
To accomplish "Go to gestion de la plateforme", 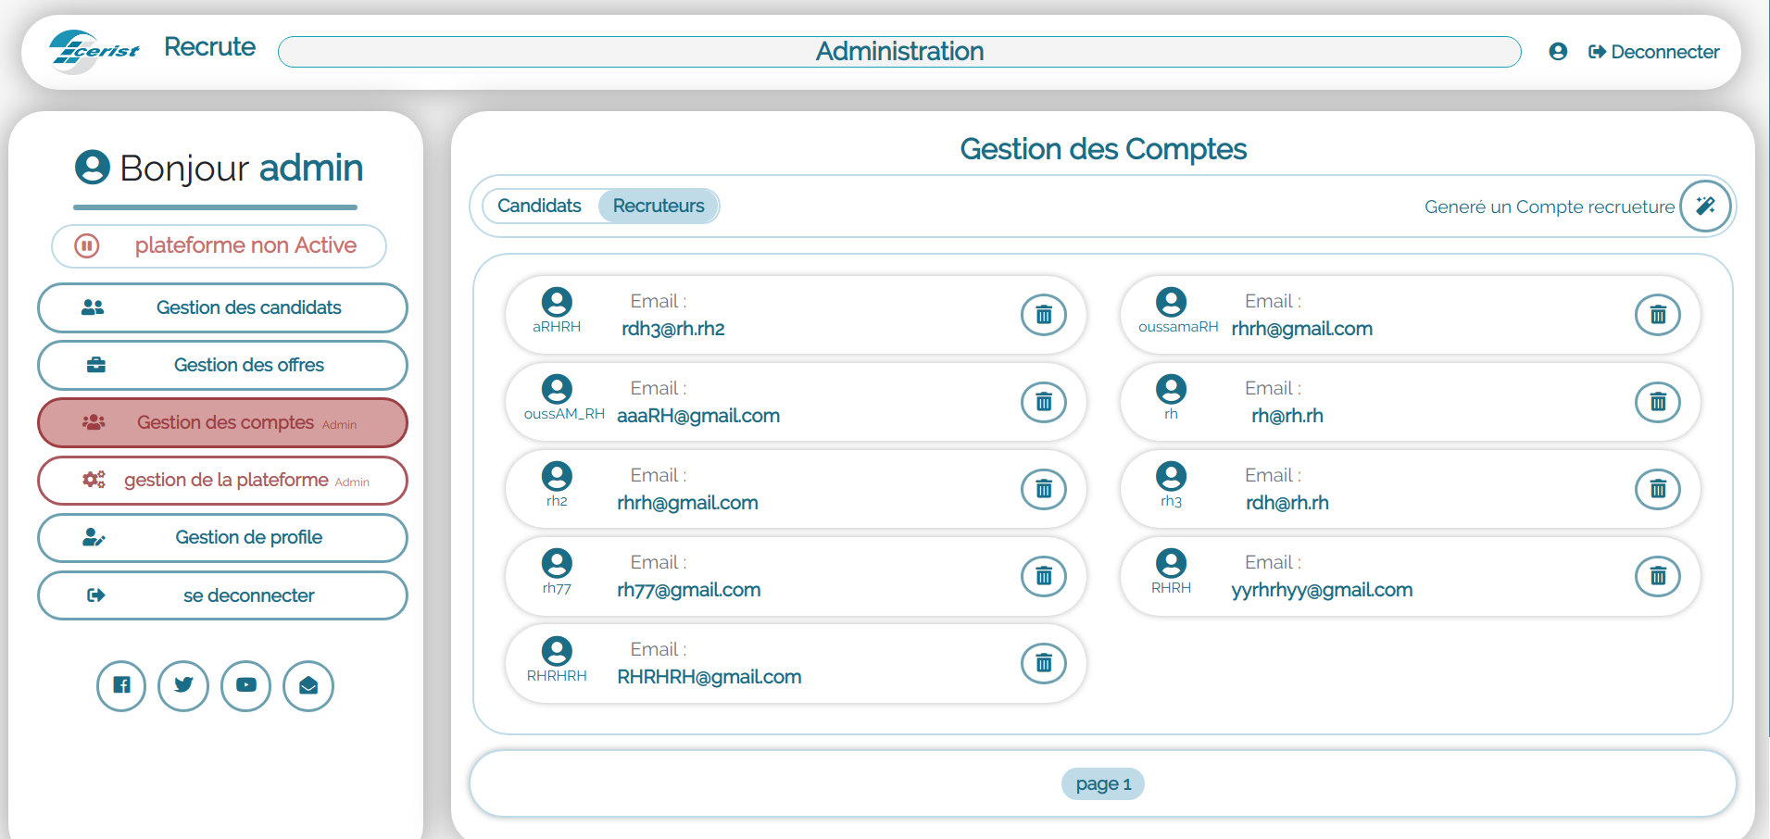I will (x=222, y=480).
